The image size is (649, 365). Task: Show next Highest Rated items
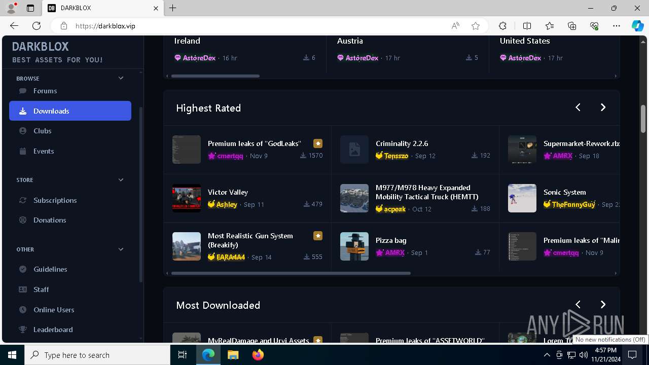pyautogui.click(x=603, y=107)
